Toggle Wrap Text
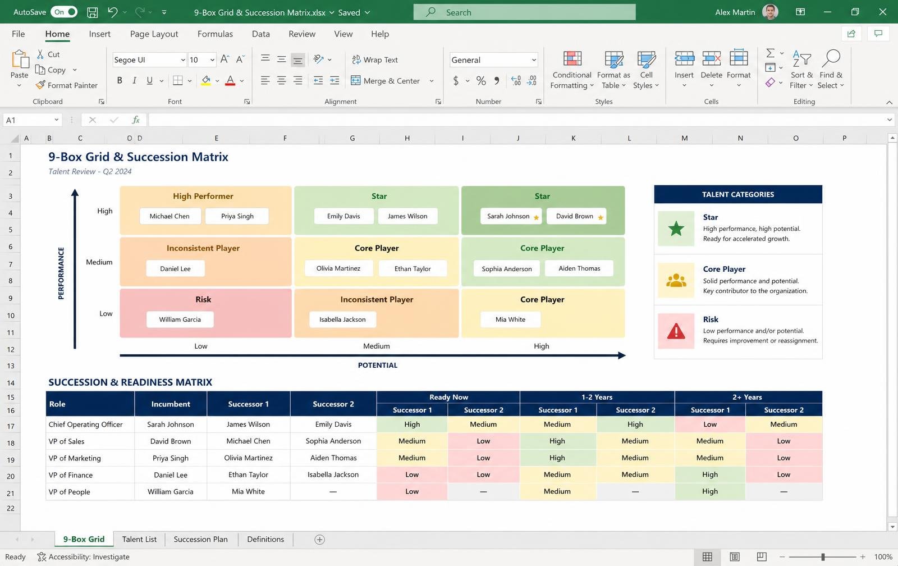The image size is (898, 566). click(375, 60)
